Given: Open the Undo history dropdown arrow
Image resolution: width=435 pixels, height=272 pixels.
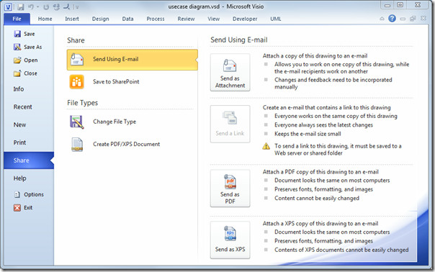Looking at the screenshot, I should [x=37, y=7].
